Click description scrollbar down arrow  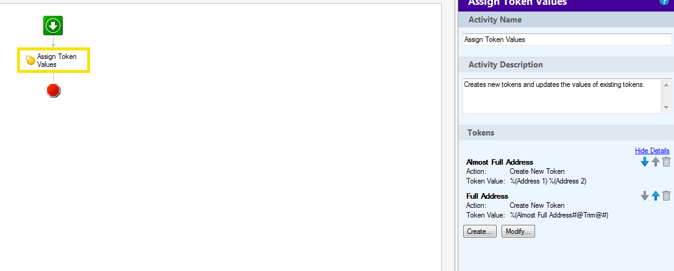pyautogui.click(x=666, y=107)
